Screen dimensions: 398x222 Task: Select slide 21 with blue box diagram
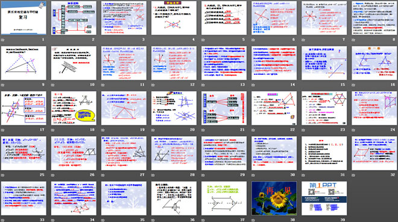224,108
